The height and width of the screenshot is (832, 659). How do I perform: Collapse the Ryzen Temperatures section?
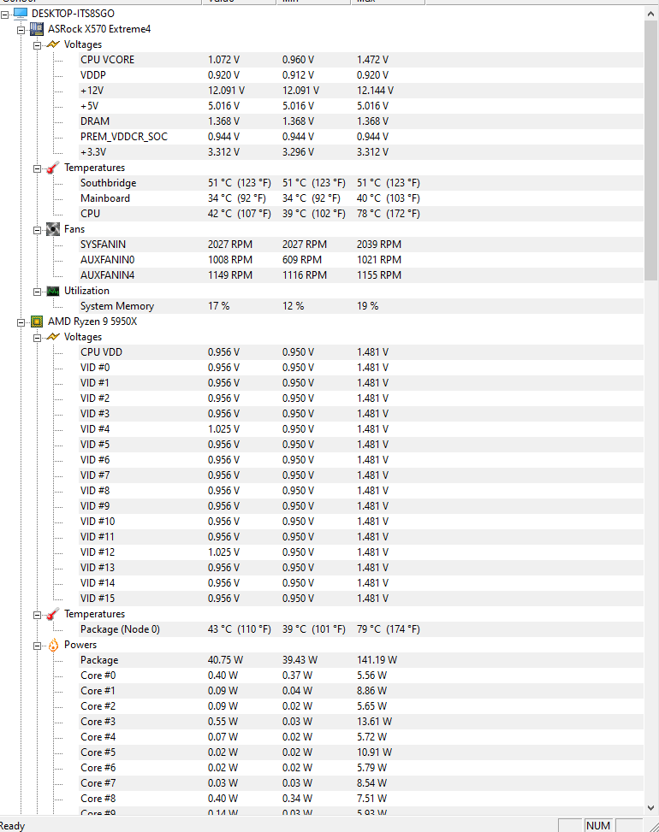(x=37, y=615)
